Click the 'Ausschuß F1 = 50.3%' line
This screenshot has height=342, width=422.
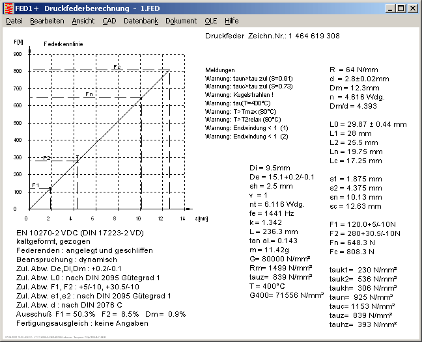[101, 314]
